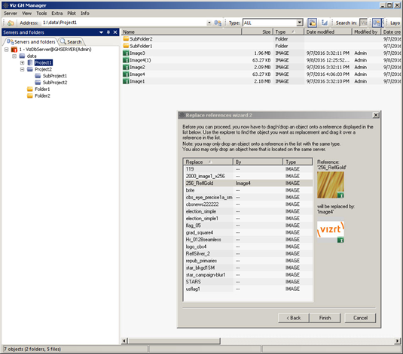The image size is (403, 354).
Task: Click the Folder1 icon in tree
Action: (30, 89)
